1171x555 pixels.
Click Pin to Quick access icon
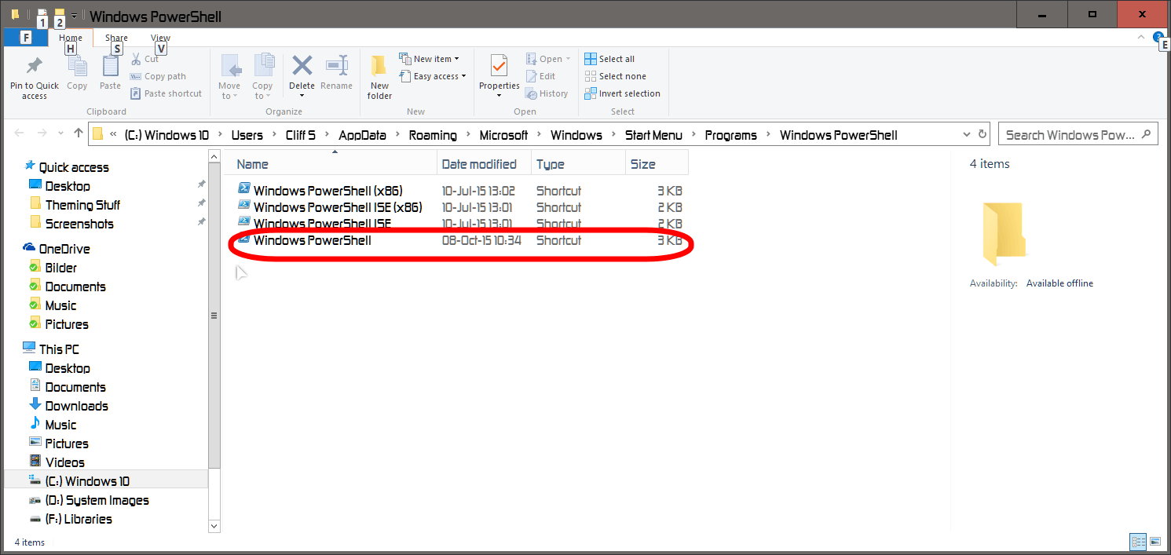tap(34, 66)
